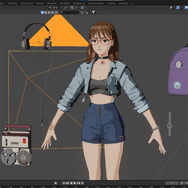Screen dimensions: 188x188
Task: Click the current frame number field
Action: click(x=172, y=183)
